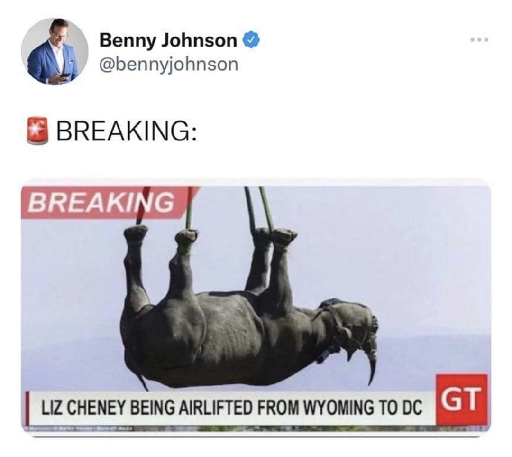Screen dimensions: 512x457
Task: Click the BREAKING: tweet text
Action: click(127, 131)
